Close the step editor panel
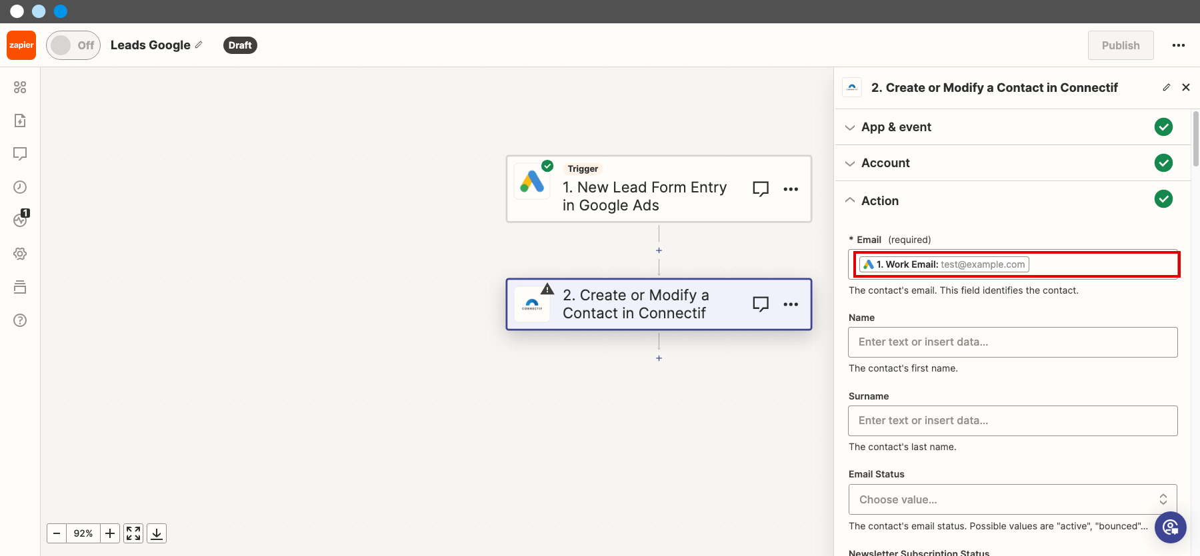Screen dimensions: 1200x556 click(1186, 87)
